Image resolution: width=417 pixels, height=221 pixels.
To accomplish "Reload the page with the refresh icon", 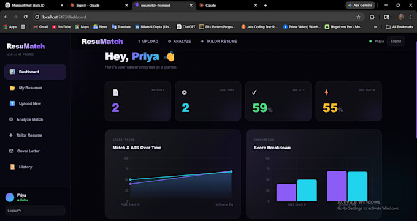I will 26,17.
